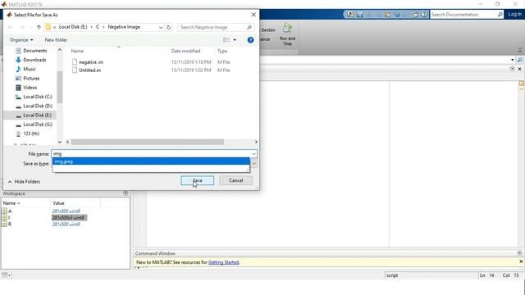Click the search magnifier in Search Documentation
This screenshot has height=295, width=525.
(500, 15)
